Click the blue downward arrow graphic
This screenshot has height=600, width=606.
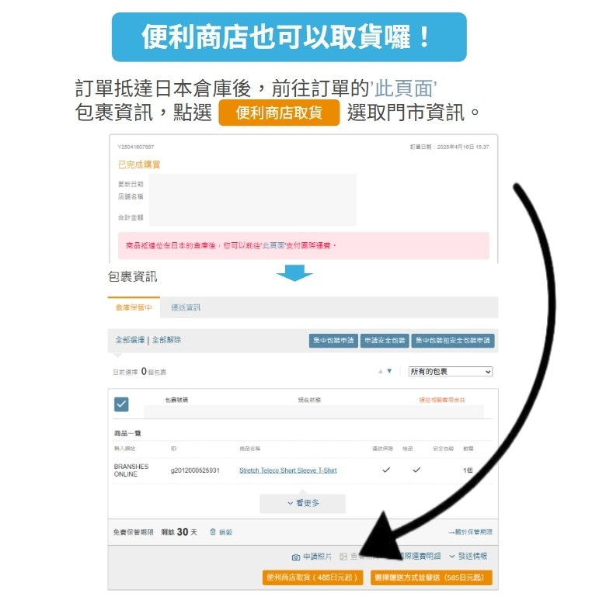[294, 273]
